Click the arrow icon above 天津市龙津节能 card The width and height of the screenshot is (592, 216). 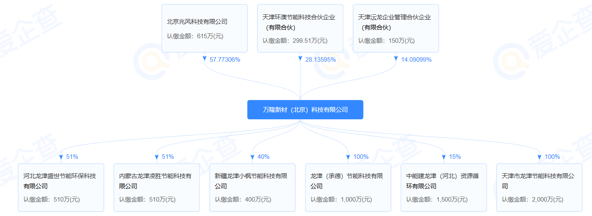[x=540, y=157]
